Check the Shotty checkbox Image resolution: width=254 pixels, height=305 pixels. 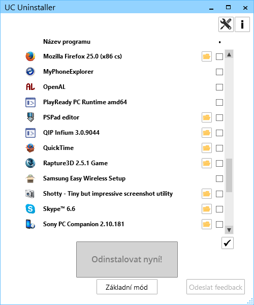pyautogui.click(x=219, y=194)
